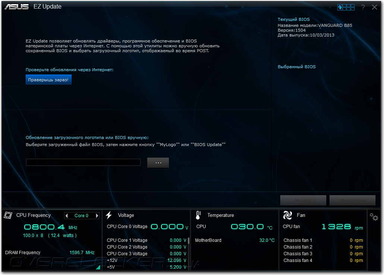Screen dimensions: 384x275
Task: Open the file browse "..." button
Action: pyautogui.click(x=158, y=162)
